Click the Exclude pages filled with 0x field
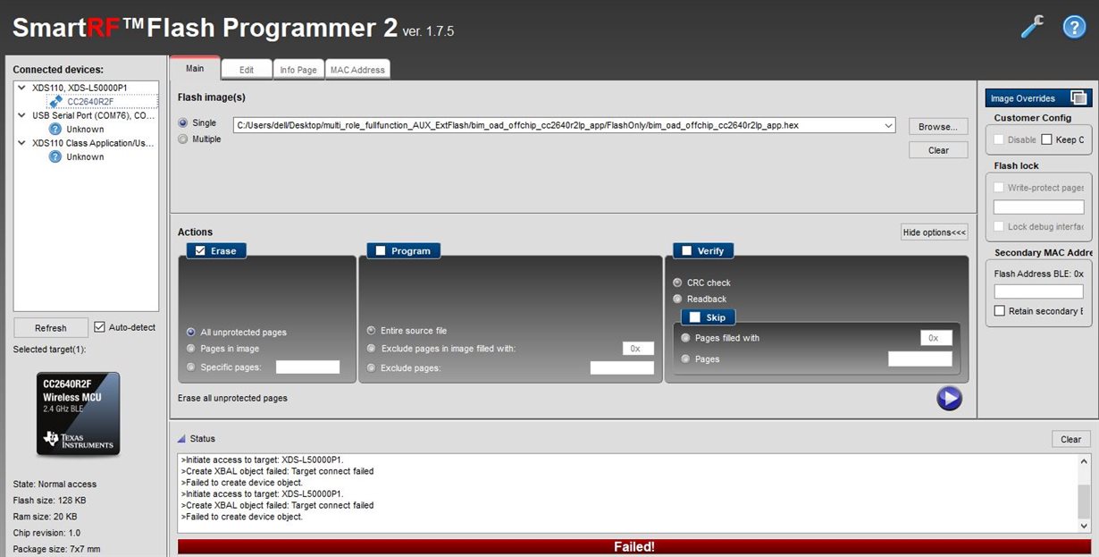 [x=639, y=349]
